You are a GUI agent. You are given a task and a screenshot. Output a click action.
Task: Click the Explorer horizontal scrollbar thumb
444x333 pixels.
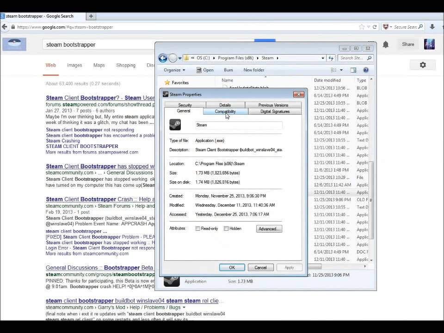pyautogui.click(x=314, y=266)
